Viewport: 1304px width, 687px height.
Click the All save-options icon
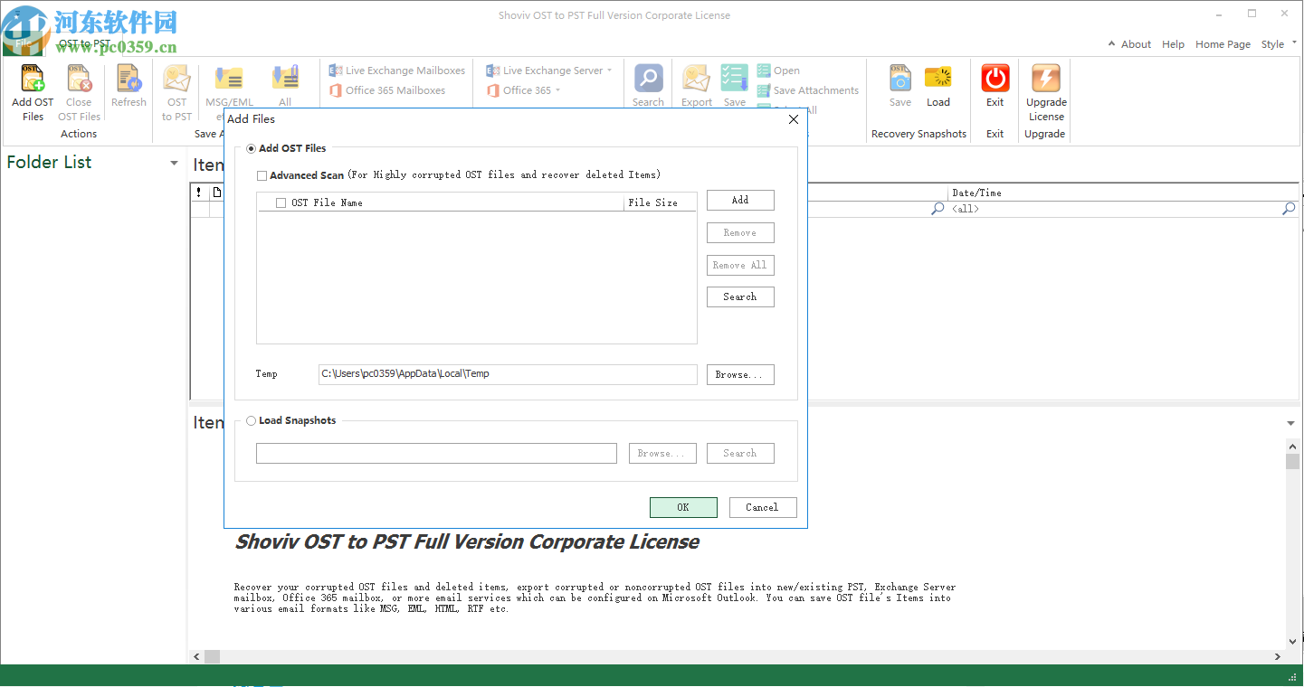point(285,79)
